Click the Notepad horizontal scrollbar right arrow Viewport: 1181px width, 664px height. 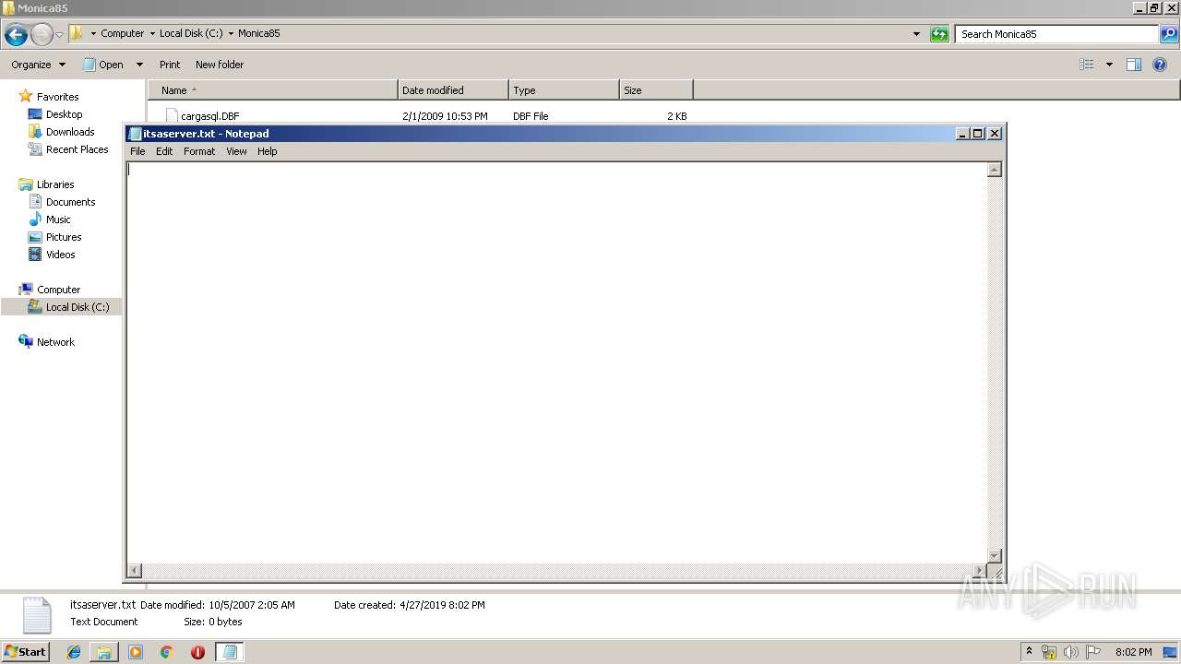coord(980,571)
